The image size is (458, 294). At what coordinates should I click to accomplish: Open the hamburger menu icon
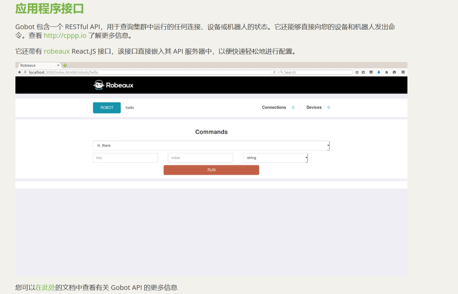point(403,72)
